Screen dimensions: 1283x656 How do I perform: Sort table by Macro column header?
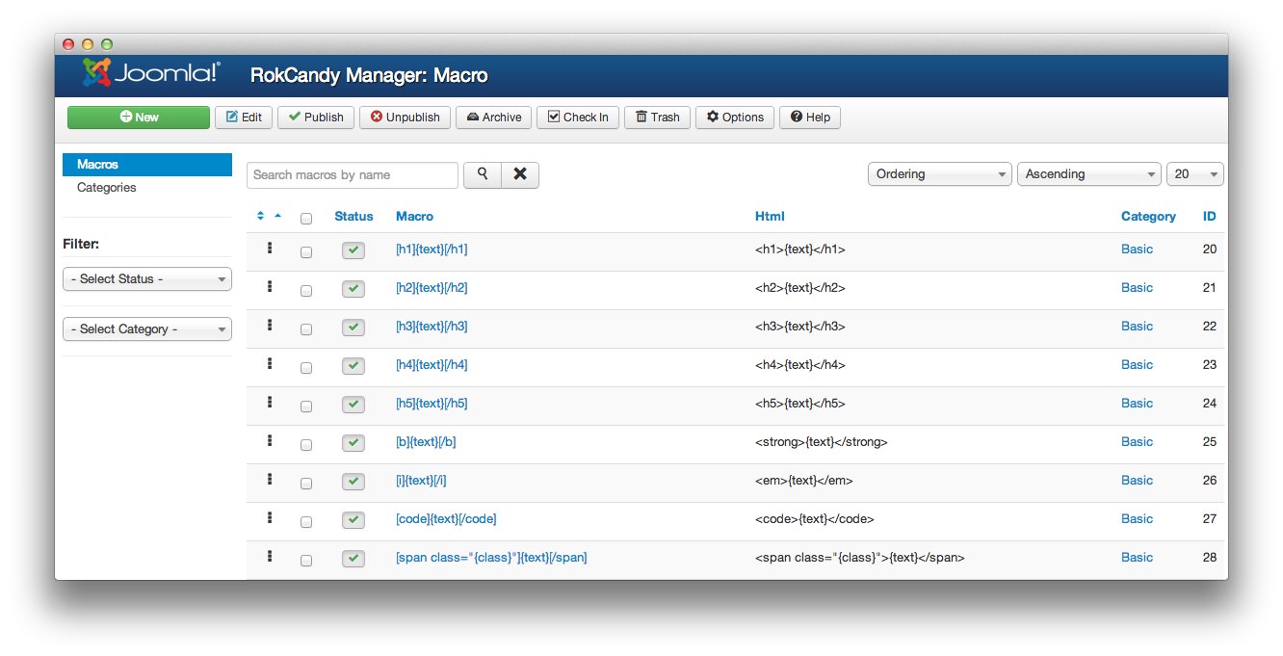point(414,217)
